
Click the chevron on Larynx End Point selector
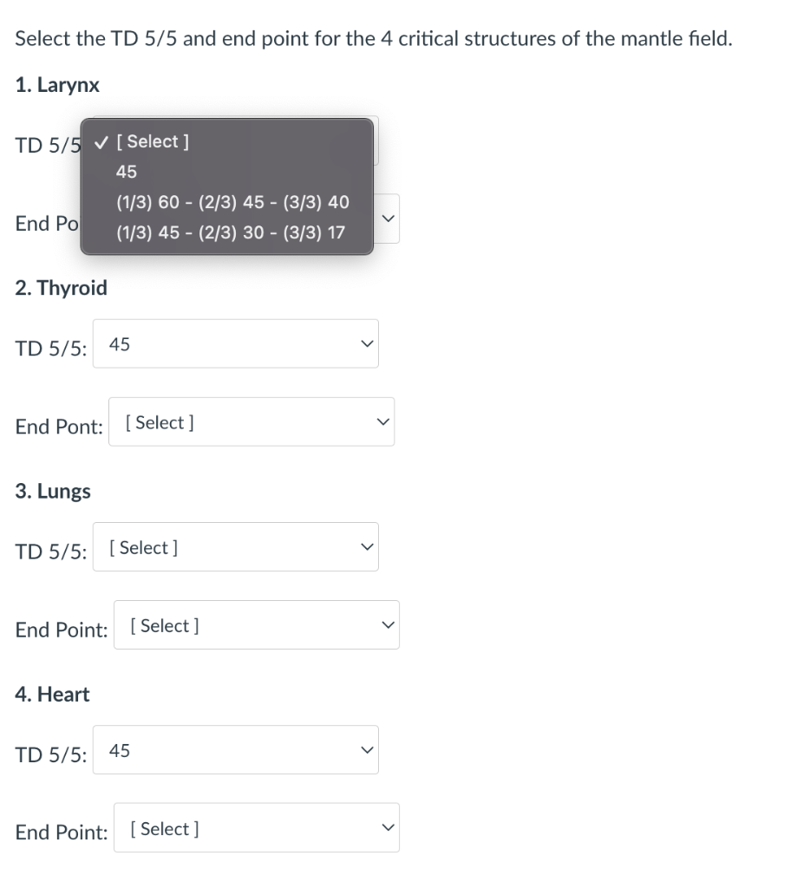(x=387, y=219)
